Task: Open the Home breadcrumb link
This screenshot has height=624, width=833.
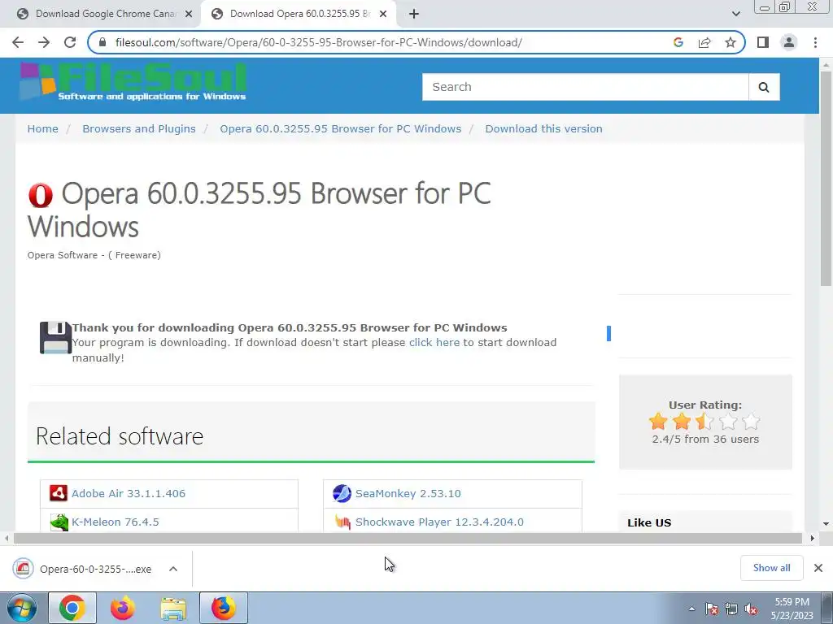Action: point(43,129)
